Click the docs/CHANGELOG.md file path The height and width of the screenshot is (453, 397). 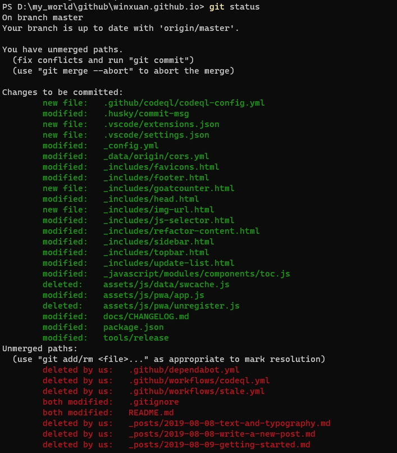146,316
